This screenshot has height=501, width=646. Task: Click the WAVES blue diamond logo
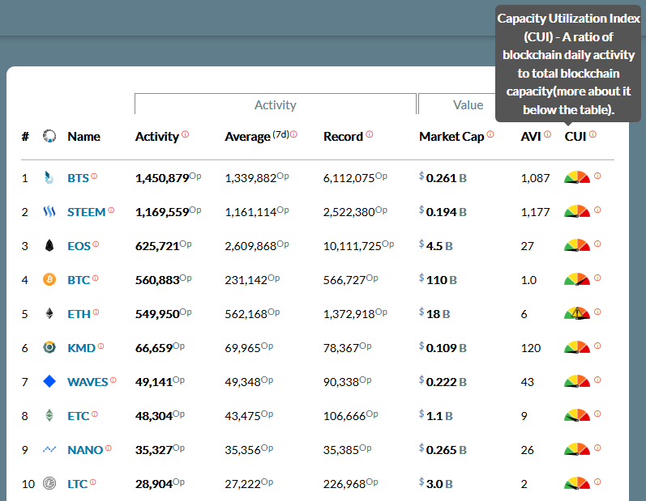[x=49, y=382]
